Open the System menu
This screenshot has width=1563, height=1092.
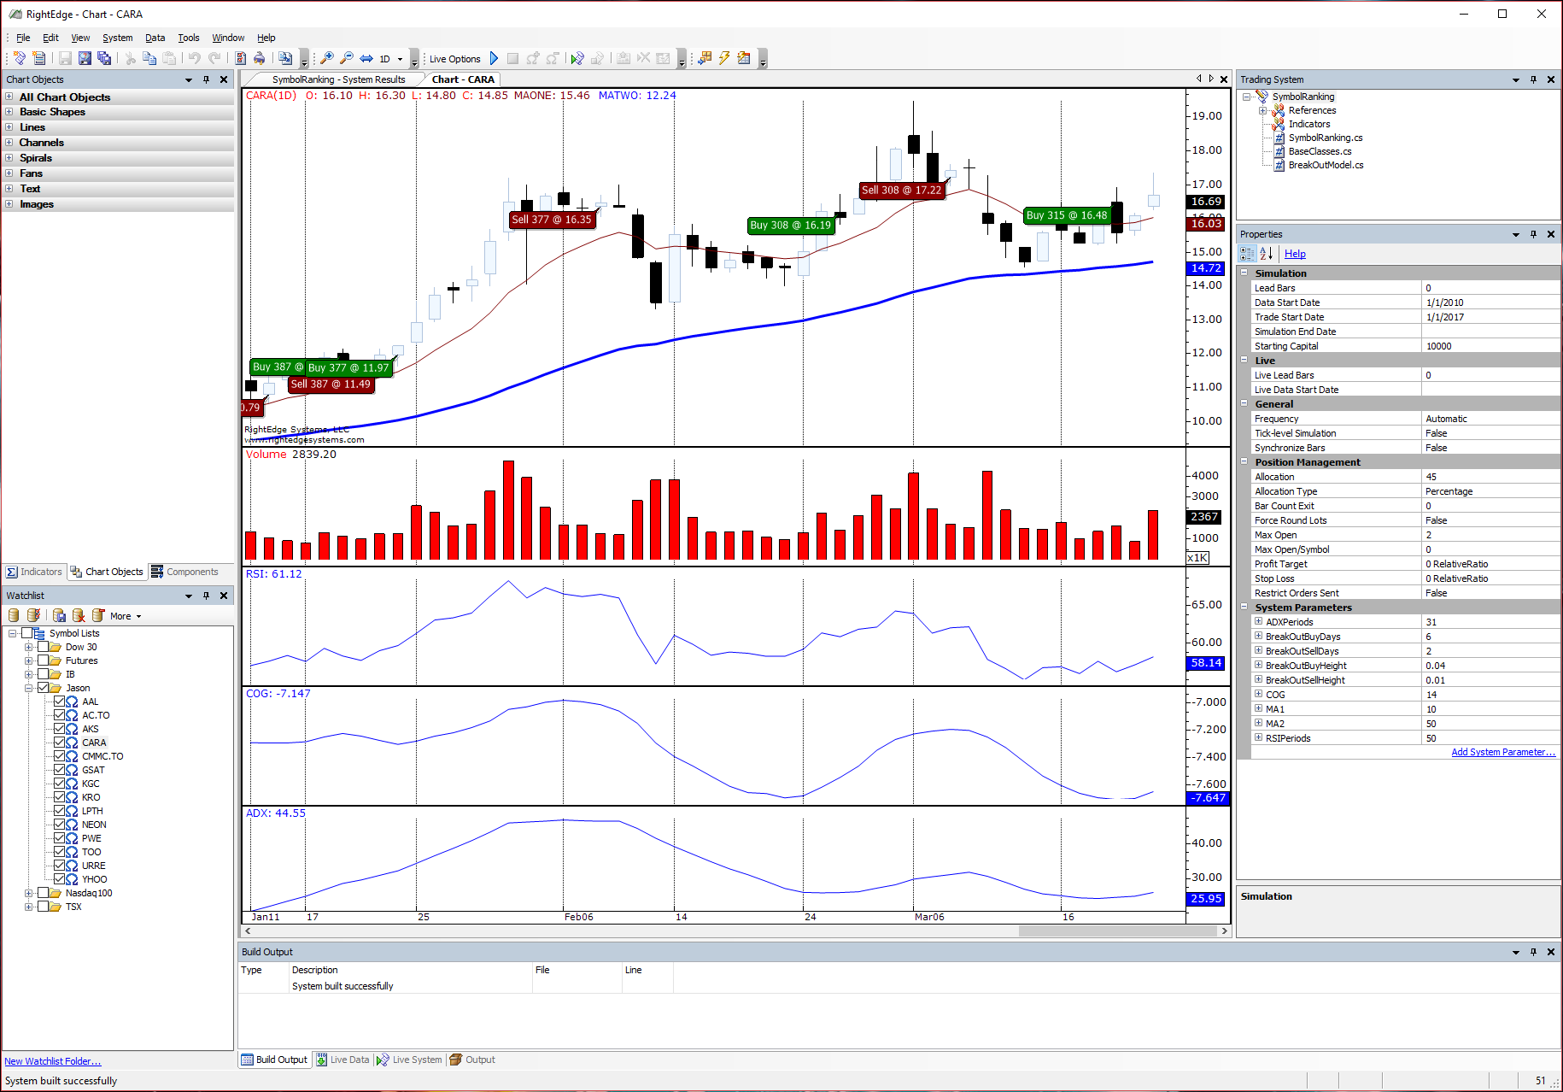click(x=117, y=38)
